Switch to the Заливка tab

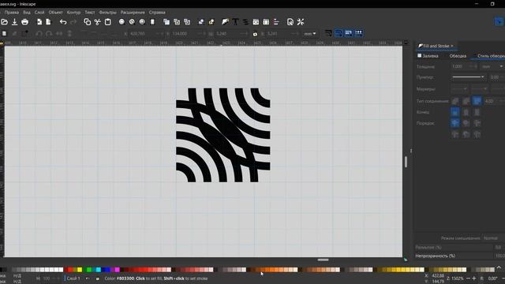click(x=428, y=56)
